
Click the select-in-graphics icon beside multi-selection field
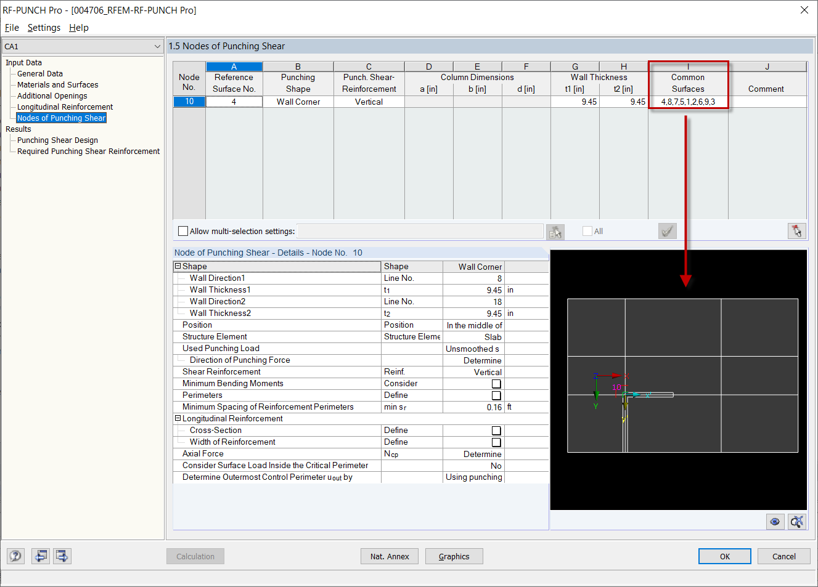[x=555, y=231]
